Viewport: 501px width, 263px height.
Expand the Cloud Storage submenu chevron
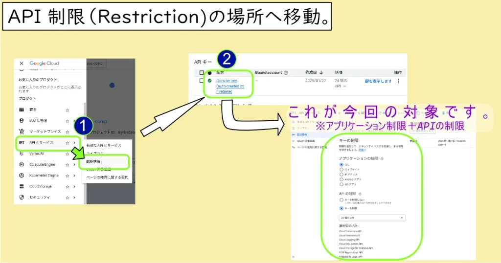click(74, 187)
